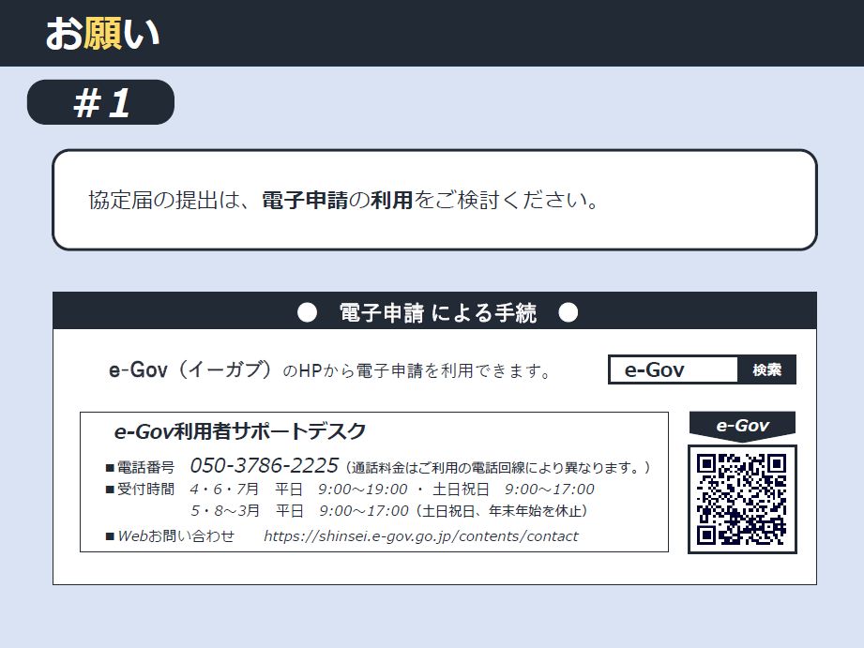Click the square bullet beside Webお問い合わせ
Screen dimensions: 864x648
[x=110, y=537]
